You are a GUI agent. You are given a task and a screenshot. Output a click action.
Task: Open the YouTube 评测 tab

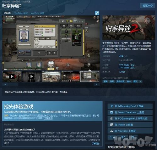point(37,13)
